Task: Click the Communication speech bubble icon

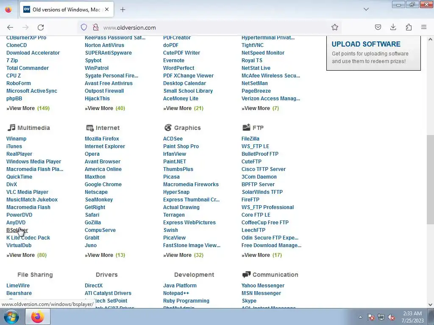Action: point(246,274)
